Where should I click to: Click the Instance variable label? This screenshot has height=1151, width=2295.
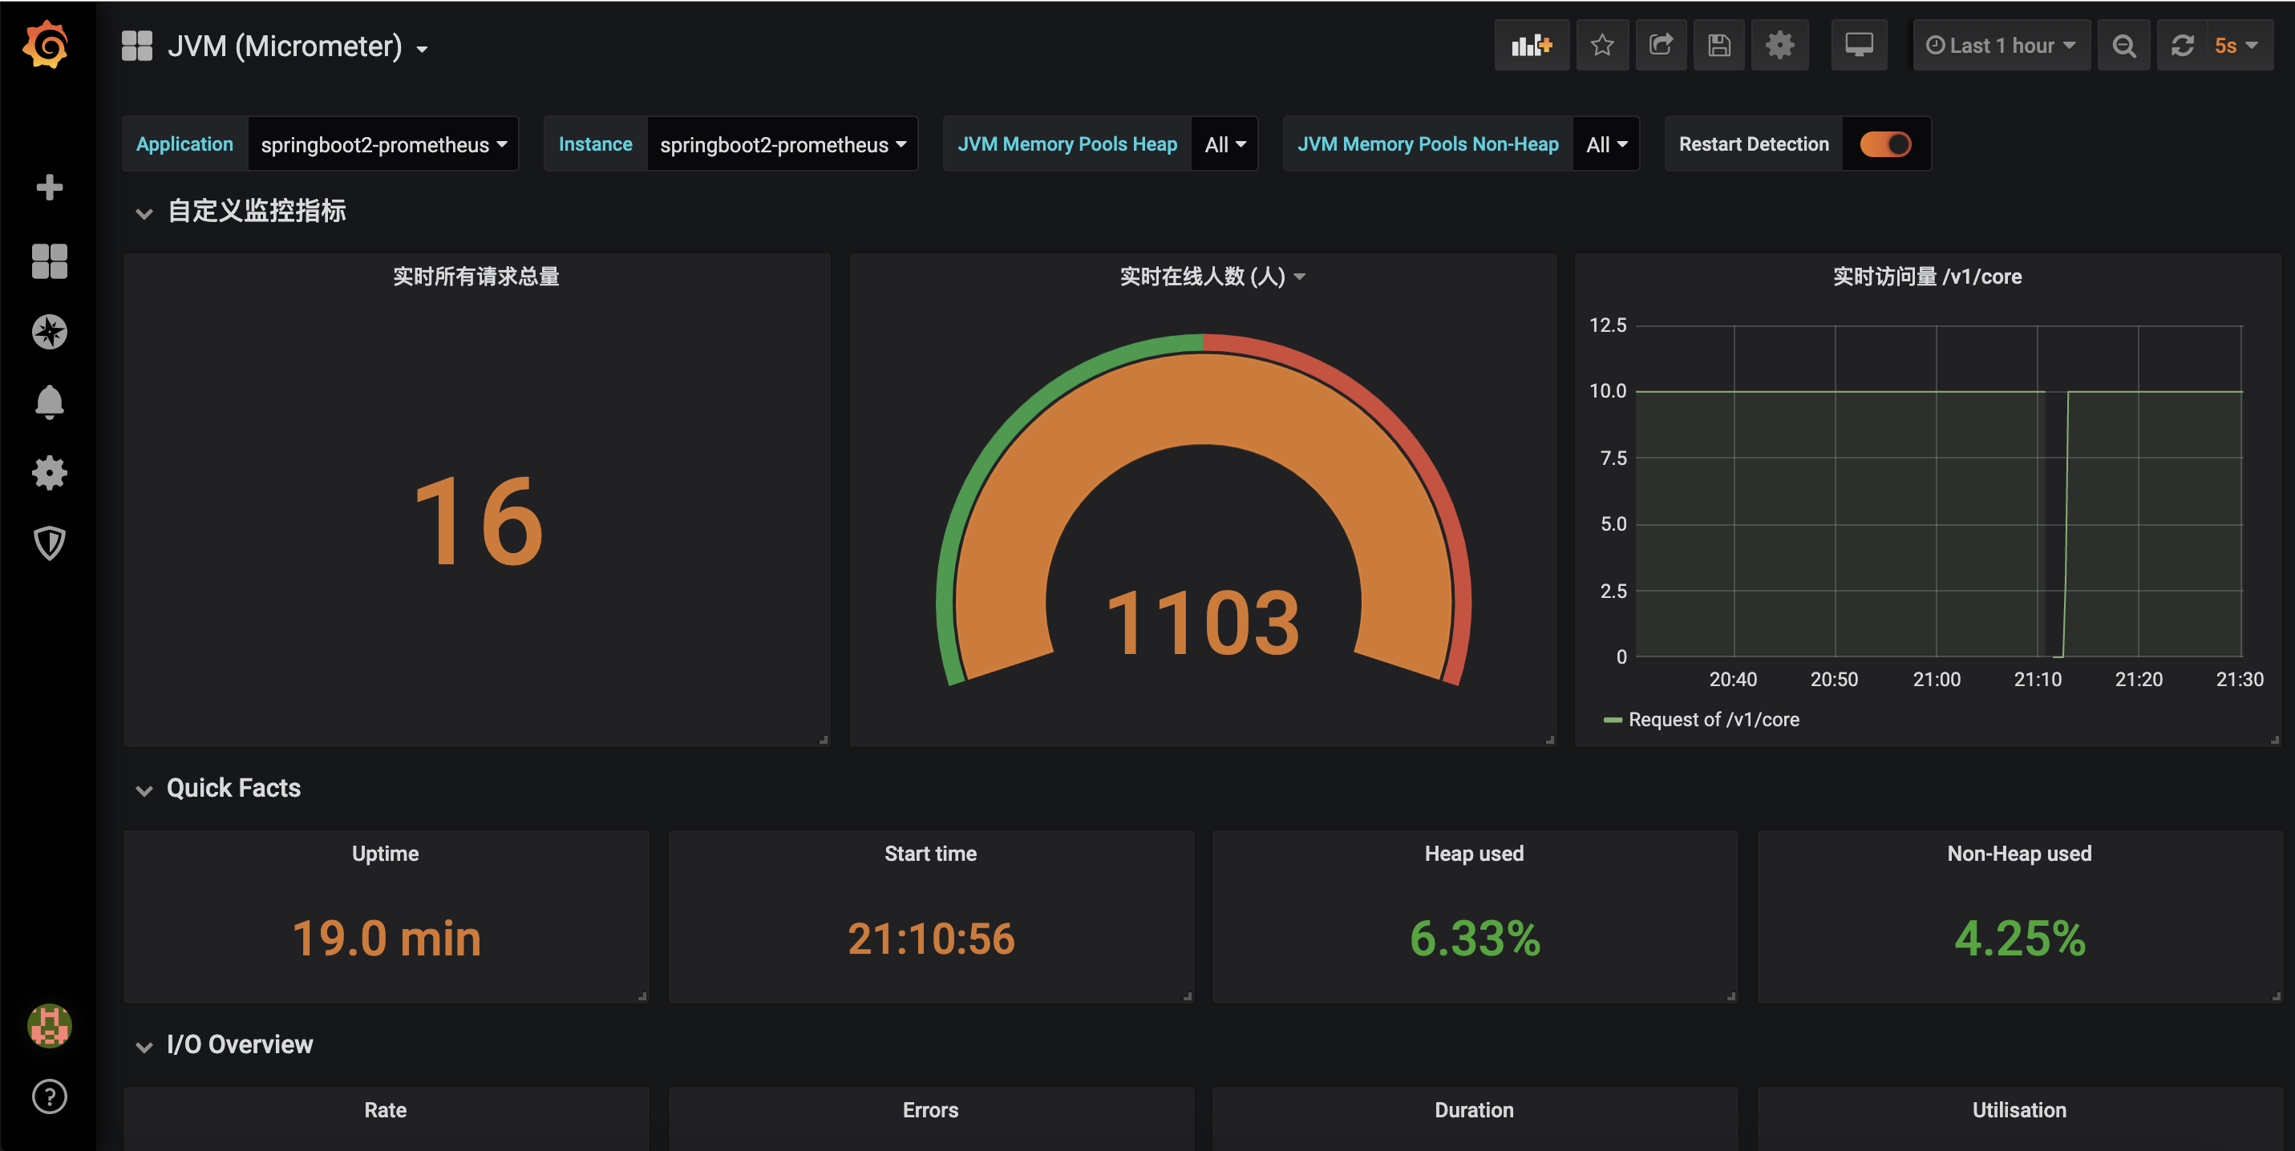point(595,144)
